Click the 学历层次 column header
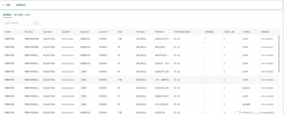 pyautogui.click(x=141, y=32)
